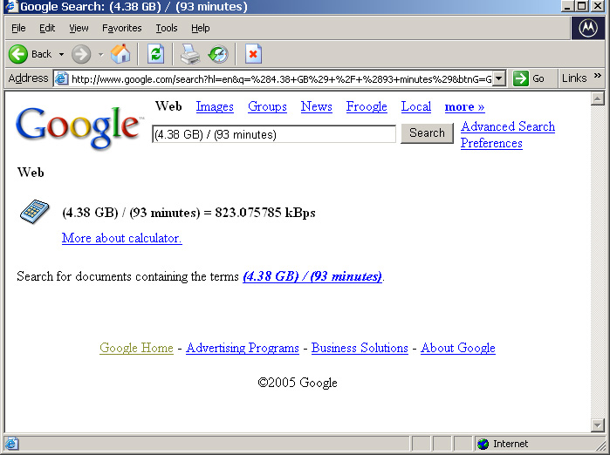Open the Google Home footer link
This screenshot has height=455, width=610.
tap(136, 348)
